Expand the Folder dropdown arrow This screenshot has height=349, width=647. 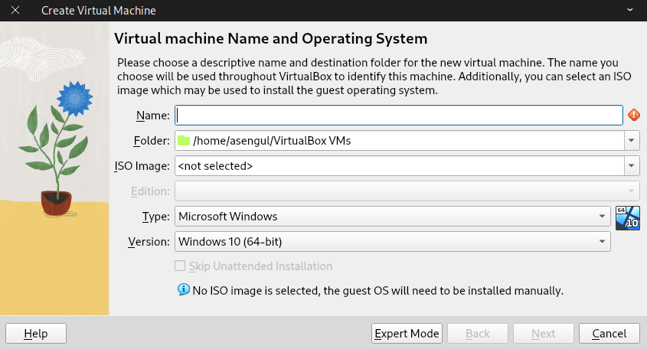[632, 141]
